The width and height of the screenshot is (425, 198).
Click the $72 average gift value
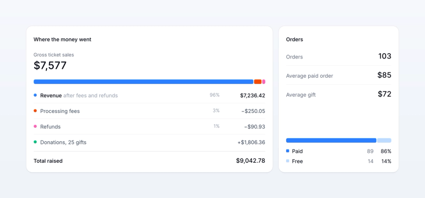click(x=384, y=94)
